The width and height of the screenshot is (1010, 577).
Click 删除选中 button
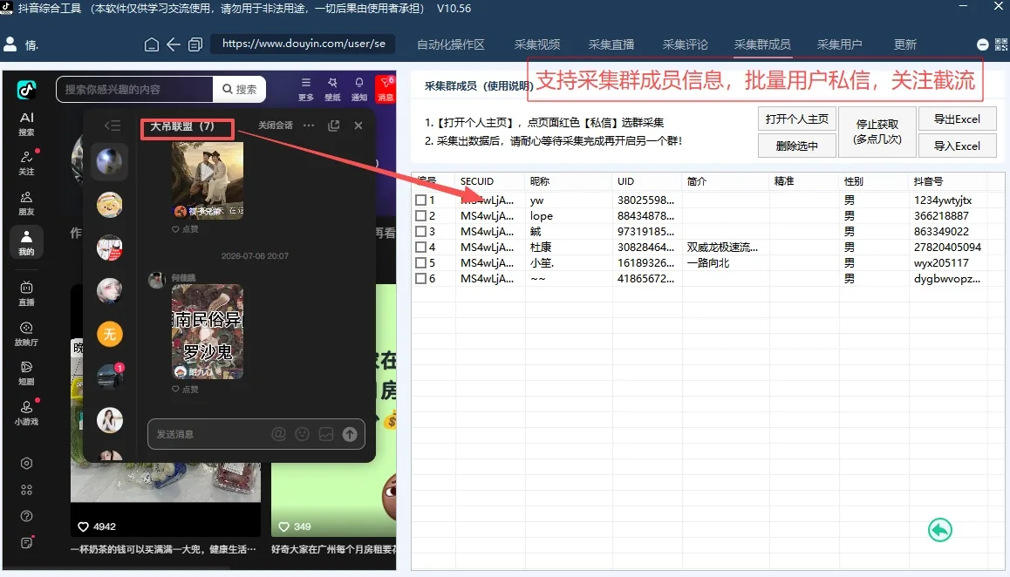coord(797,146)
